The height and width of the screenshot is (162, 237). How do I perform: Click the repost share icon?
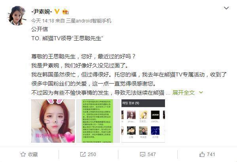pyautogui.click(x=83, y=155)
